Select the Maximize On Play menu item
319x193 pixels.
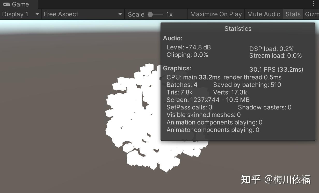point(216,14)
